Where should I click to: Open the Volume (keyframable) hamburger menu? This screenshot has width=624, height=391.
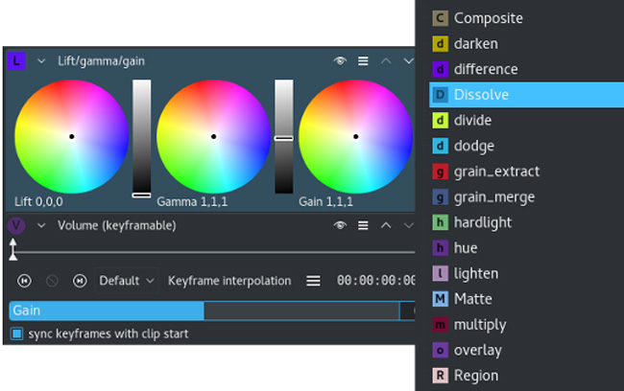363,225
